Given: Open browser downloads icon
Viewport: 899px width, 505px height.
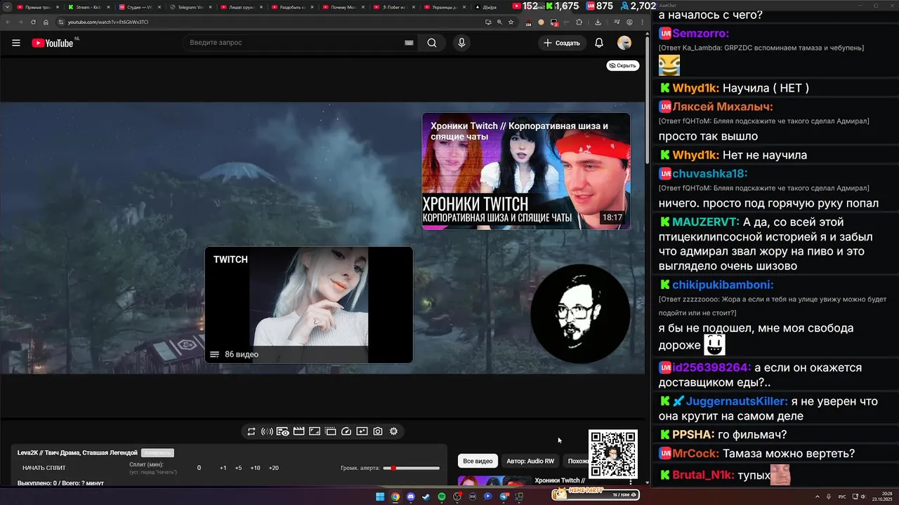Looking at the screenshot, I should coord(598,22).
